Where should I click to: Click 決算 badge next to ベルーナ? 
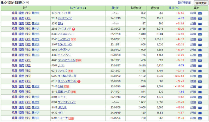(x=71, y=118)
